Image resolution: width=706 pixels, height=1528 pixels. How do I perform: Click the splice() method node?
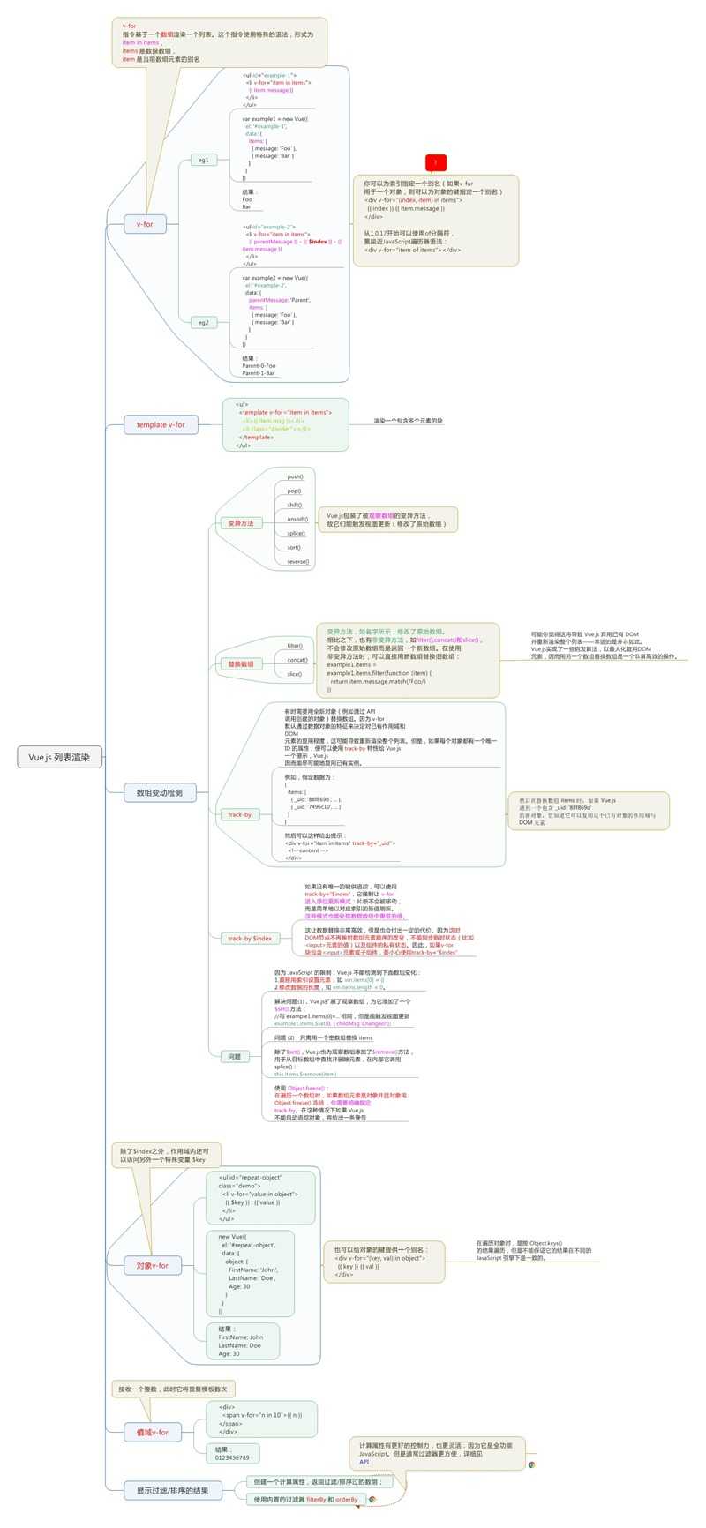click(296, 533)
